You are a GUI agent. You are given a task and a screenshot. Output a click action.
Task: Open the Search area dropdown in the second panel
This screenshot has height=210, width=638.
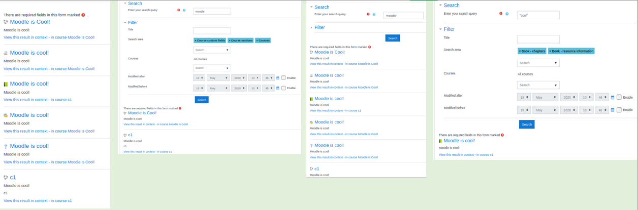point(212,50)
